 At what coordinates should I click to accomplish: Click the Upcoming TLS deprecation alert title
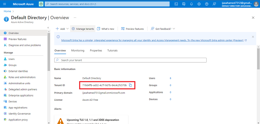click(x=93, y=120)
